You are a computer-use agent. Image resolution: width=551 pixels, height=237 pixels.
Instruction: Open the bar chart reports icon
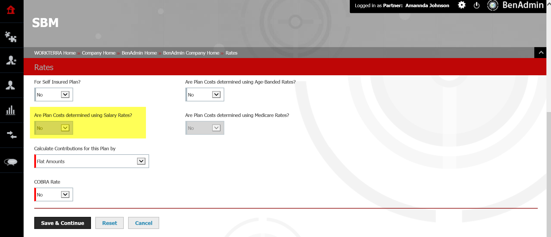(x=11, y=110)
